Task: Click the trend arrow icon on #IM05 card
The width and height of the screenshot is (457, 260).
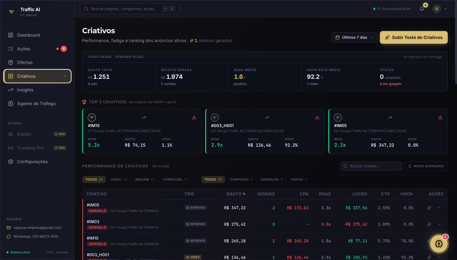Action: pos(390,118)
